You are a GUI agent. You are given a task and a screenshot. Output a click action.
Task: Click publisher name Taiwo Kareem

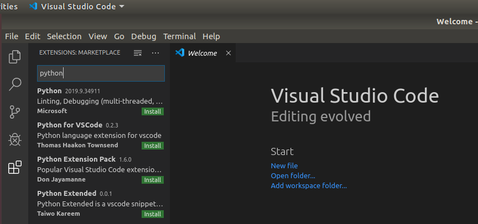click(x=59, y=214)
